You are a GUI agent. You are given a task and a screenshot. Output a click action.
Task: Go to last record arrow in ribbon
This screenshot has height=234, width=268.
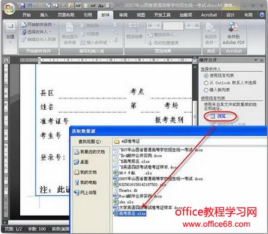click(196, 25)
